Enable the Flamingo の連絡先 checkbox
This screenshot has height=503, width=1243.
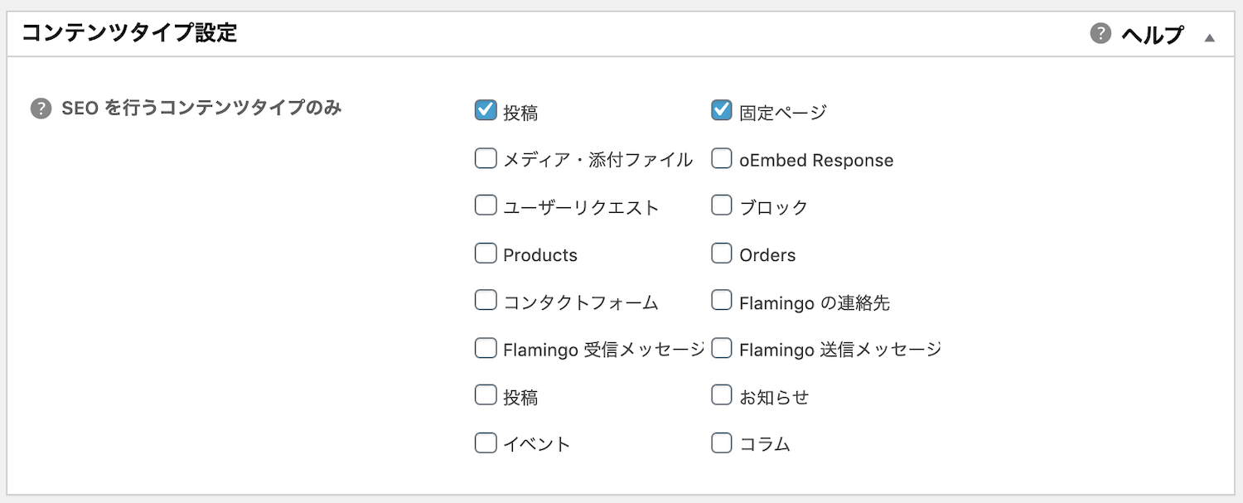(x=722, y=301)
